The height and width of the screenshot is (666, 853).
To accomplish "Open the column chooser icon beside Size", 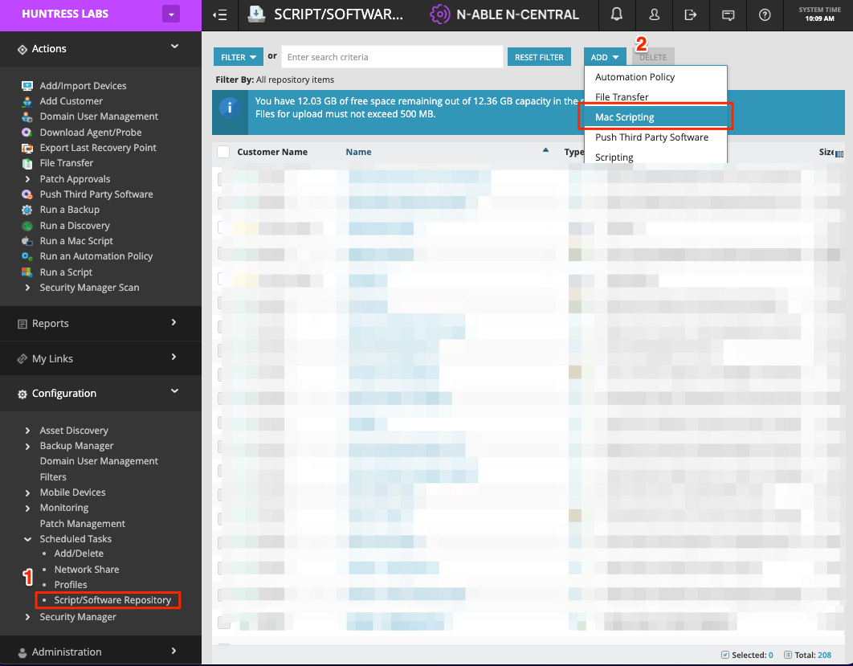I will pyautogui.click(x=839, y=153).
